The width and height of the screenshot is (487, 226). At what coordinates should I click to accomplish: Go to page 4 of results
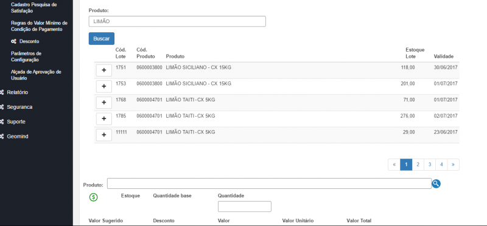pyautogui.click(x=441, y=165)
